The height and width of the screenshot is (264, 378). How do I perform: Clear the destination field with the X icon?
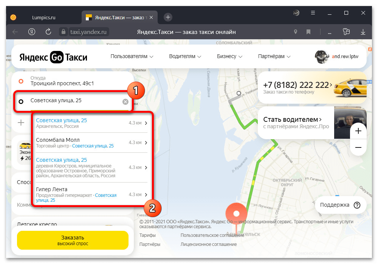pyautogui.click(x=125, y=102)
